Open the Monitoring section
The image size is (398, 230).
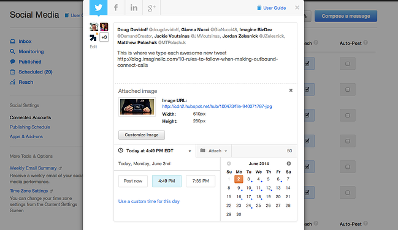point(31,51)
